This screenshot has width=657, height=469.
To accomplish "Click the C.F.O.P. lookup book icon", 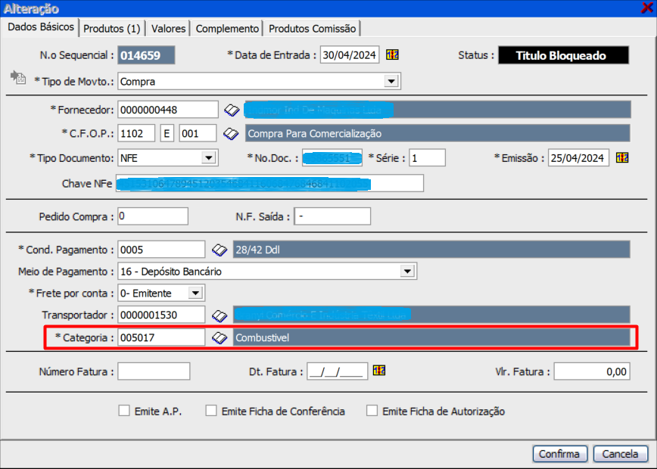I will [x=232, y=134].
